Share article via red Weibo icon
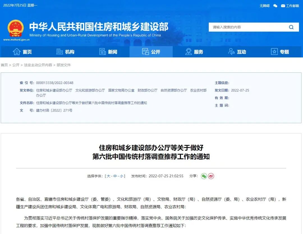The width and height of the screenshot is (303, 234). click(x=211, y=176)
